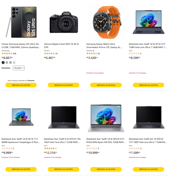Click the Canon R50 camera star rating
This screenshot has height=179, width=172.
[x=49, y=53]
